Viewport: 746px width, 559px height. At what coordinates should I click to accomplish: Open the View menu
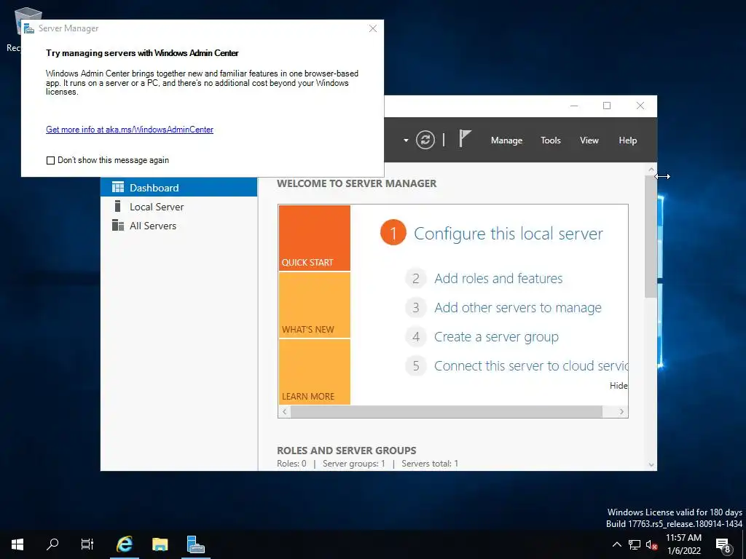click(x=589, y=140)
